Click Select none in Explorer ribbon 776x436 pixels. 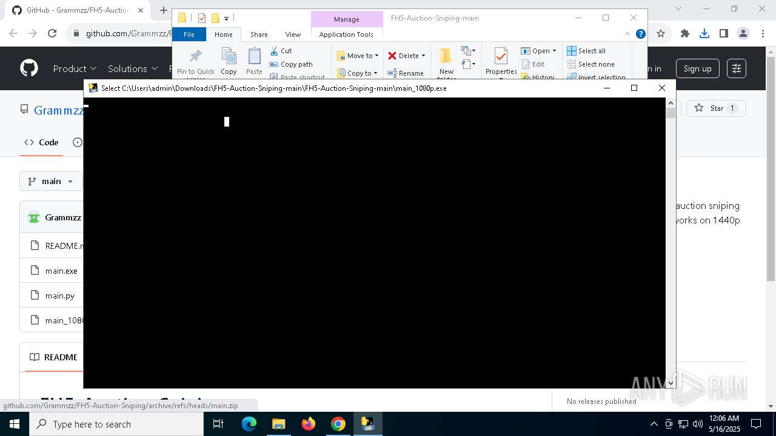(x=590, y=64)
